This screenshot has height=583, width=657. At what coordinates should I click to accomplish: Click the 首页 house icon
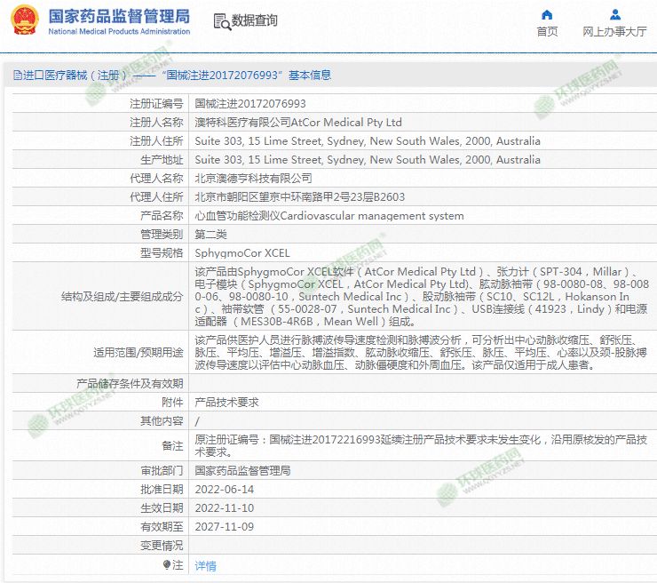coord(547,14)
